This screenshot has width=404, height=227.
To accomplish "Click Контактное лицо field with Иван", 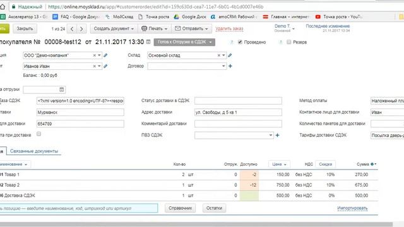I will 387,112.
